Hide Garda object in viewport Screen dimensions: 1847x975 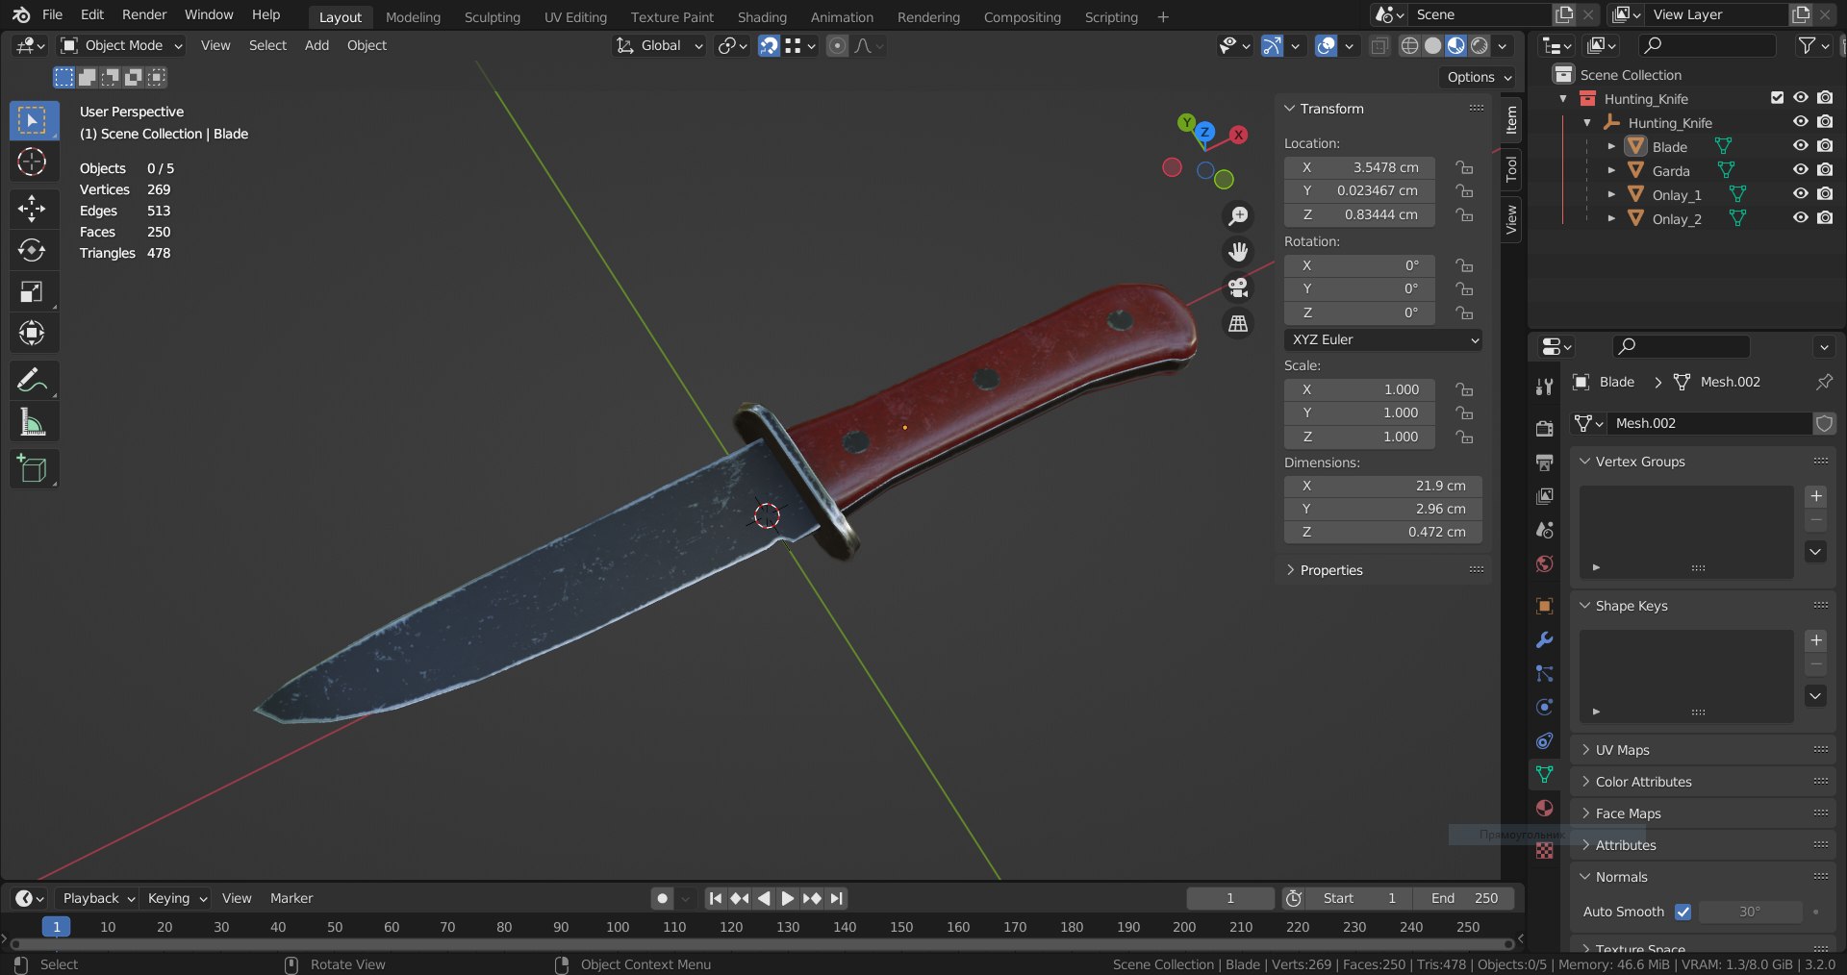pyautogui.click(x=1801, y=170)
